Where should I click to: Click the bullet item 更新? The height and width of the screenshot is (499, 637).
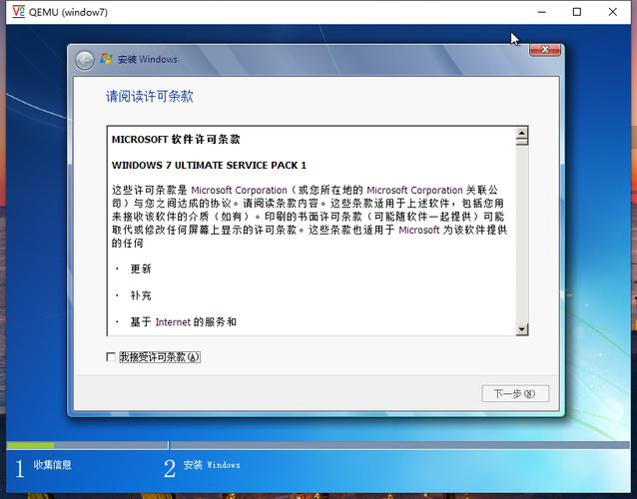pyautogui.click(x=141, y=268)
